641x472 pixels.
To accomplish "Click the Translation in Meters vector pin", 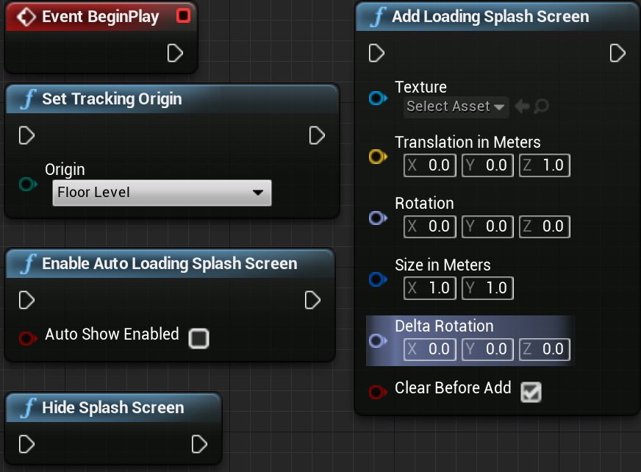I will (378, 157).
